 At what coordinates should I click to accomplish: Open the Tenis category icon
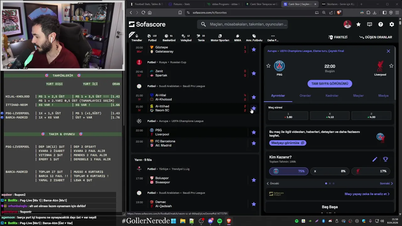(201, 38)
